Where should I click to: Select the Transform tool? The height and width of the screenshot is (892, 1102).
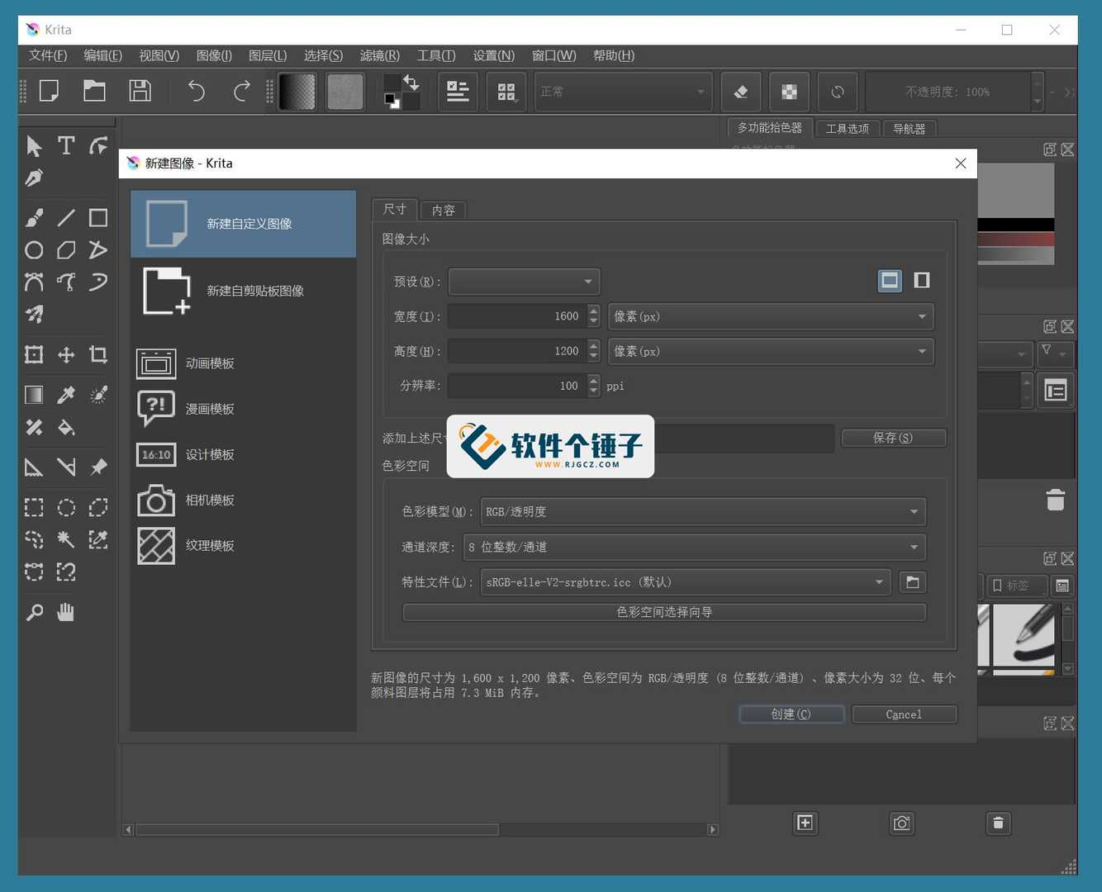point(34,355)
